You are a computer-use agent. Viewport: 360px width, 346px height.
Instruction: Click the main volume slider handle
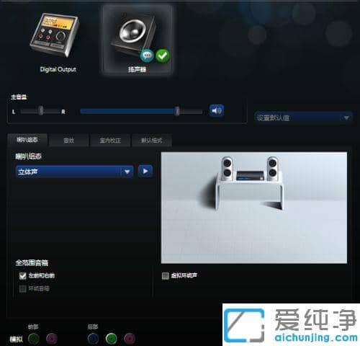pos(177,111)
